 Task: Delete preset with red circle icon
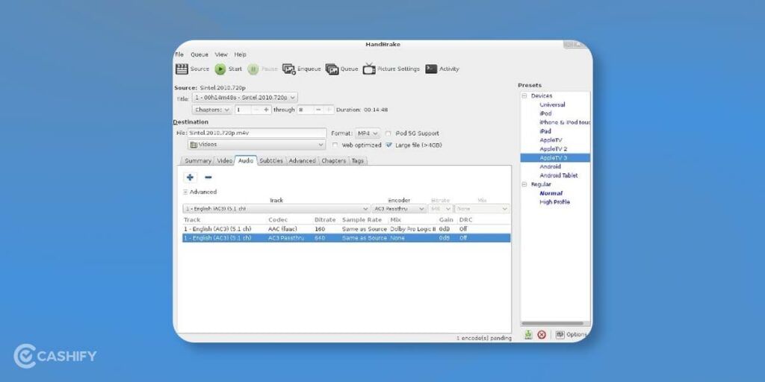click(542, 335)
